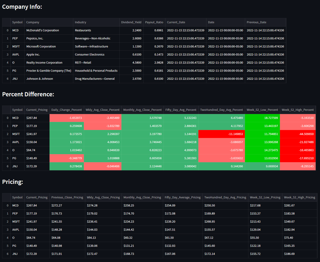Select the Household & Personal Products cell

tap(96, 71)
